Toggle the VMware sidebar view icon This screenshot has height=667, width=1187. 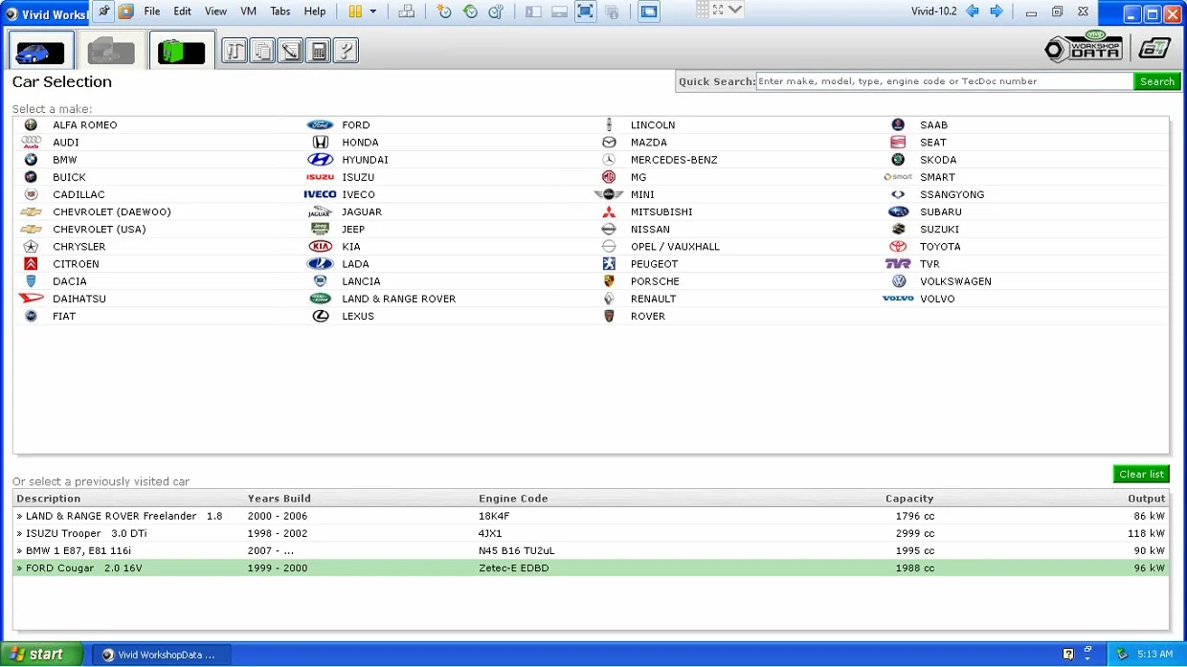point(534,11)
